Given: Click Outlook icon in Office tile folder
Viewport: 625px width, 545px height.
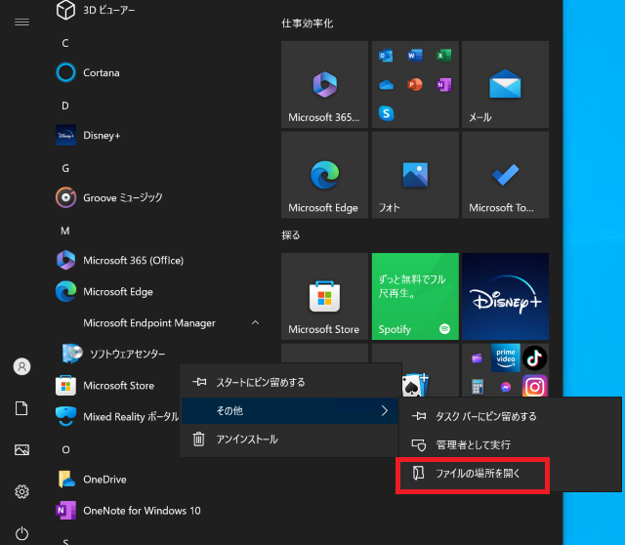Looking at the screenshot, I should [386, 56].
